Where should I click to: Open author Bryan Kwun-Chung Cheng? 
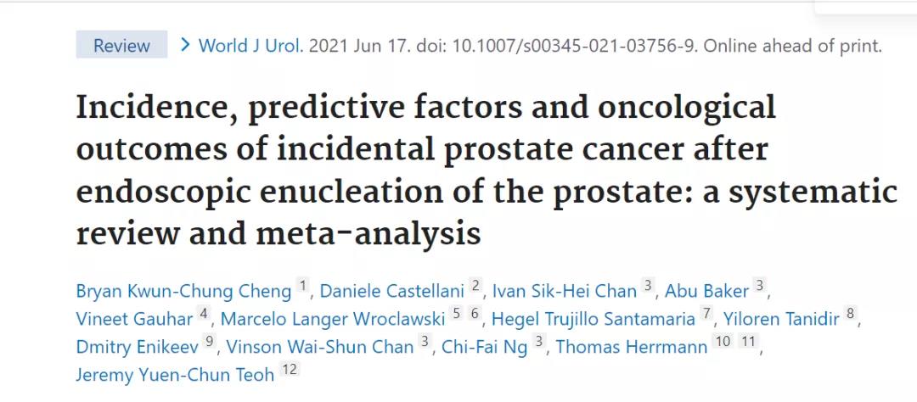pyautogui.click(x=183, y=292)
